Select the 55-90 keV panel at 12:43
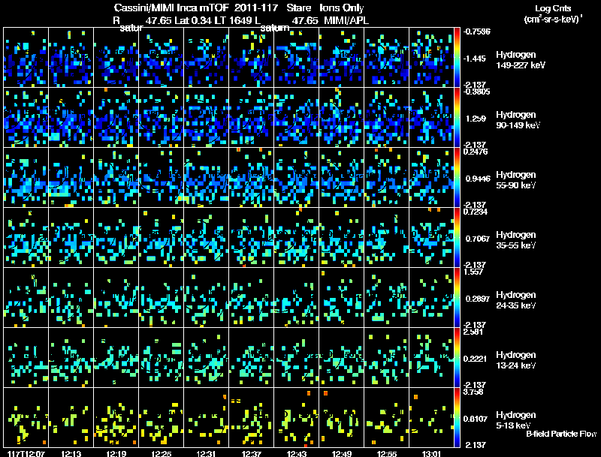Screen dimensions: 601x457 coord(296,178)
